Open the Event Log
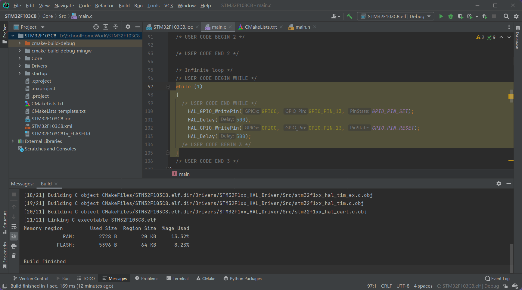The height and width of the screenshot is (290, 522). click(497, 279)
